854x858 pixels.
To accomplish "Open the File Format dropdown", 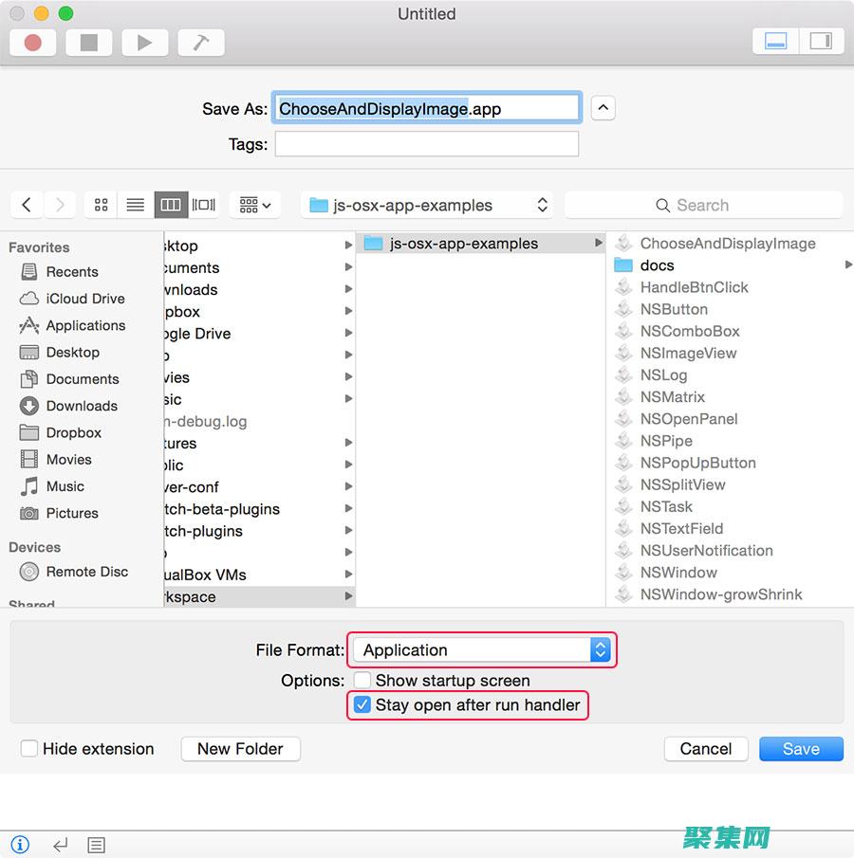I will pyautogui.click(x=483, y=650).
